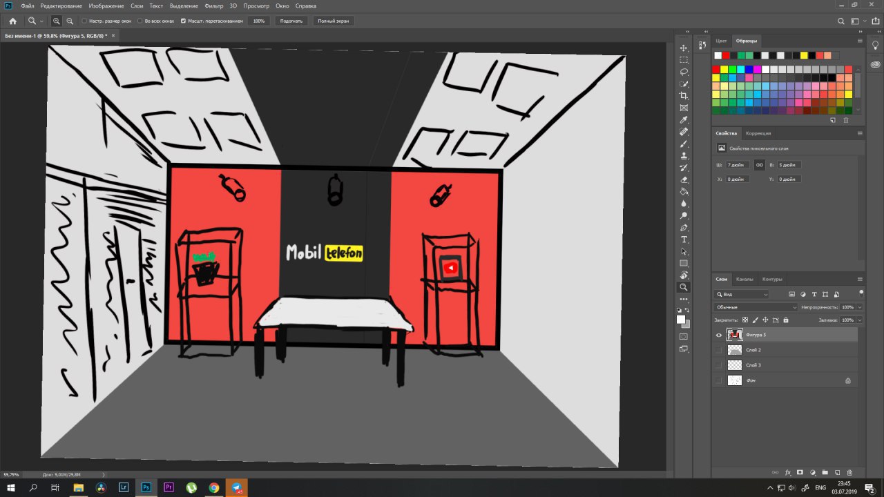Switch to the Коррекция tab
884x497 pixels.
[758, 133]
